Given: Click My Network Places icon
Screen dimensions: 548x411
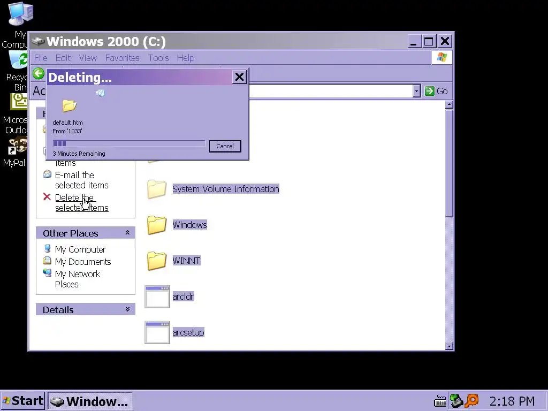Looking at the screenshot, I should pyautogui.click(x=47, y=273).
